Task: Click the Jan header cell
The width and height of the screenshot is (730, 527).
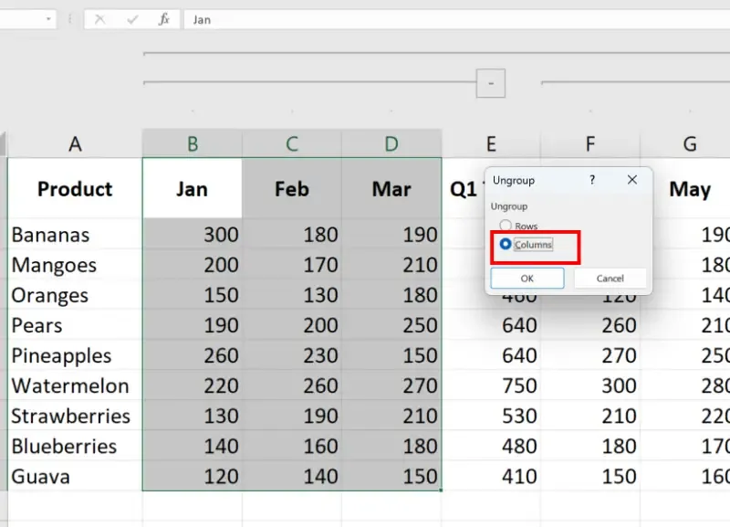Action: tap(193, 188)
